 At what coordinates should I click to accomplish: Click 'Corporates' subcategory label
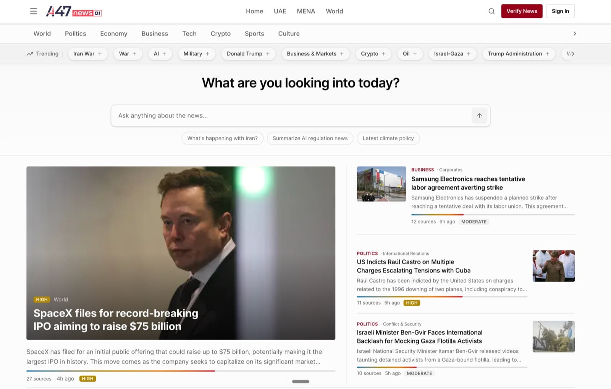(451, 170)
